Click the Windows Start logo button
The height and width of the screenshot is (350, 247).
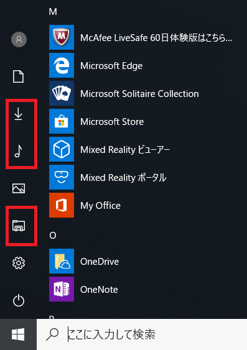18,334
